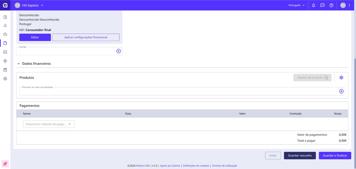This screenshot has height=169, width=356.
Task: Click Aplicar configurações financeiras button
Action: 86,37
